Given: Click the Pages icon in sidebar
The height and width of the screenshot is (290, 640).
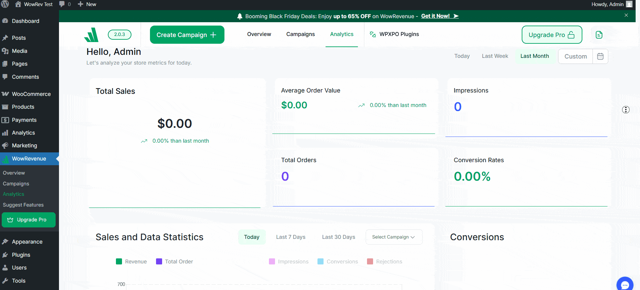Looking at the screenshot, I should [x=5, y=64].
